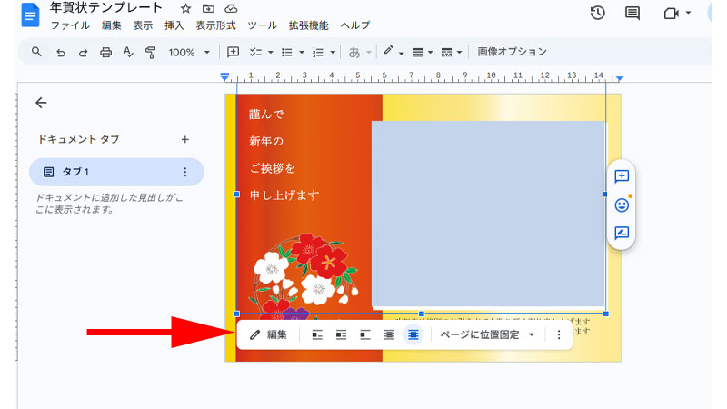Add a new document tab with plus

coord(185,139)
